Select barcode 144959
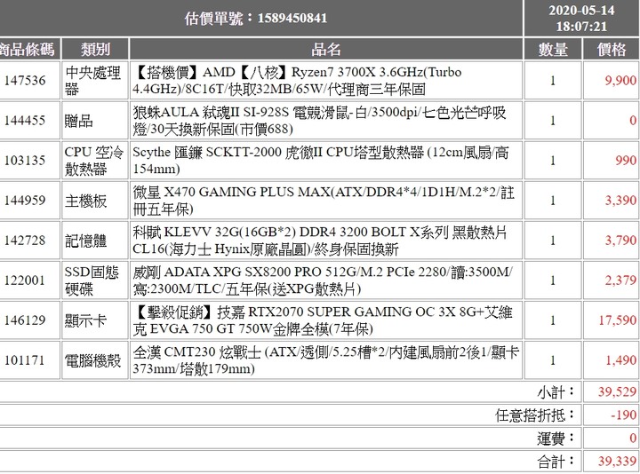The image size is (640, 474). coord(25,200)
